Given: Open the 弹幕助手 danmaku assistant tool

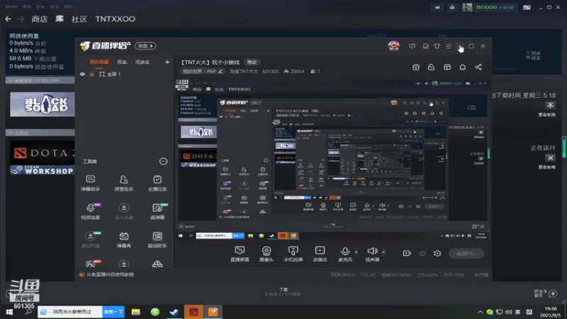Looking at the screenshot, I should (x=91, y=183).
